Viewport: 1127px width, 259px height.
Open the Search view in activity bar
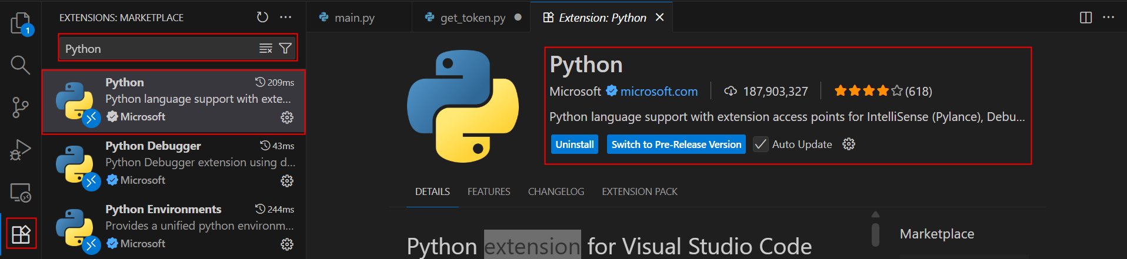[21, 65]
